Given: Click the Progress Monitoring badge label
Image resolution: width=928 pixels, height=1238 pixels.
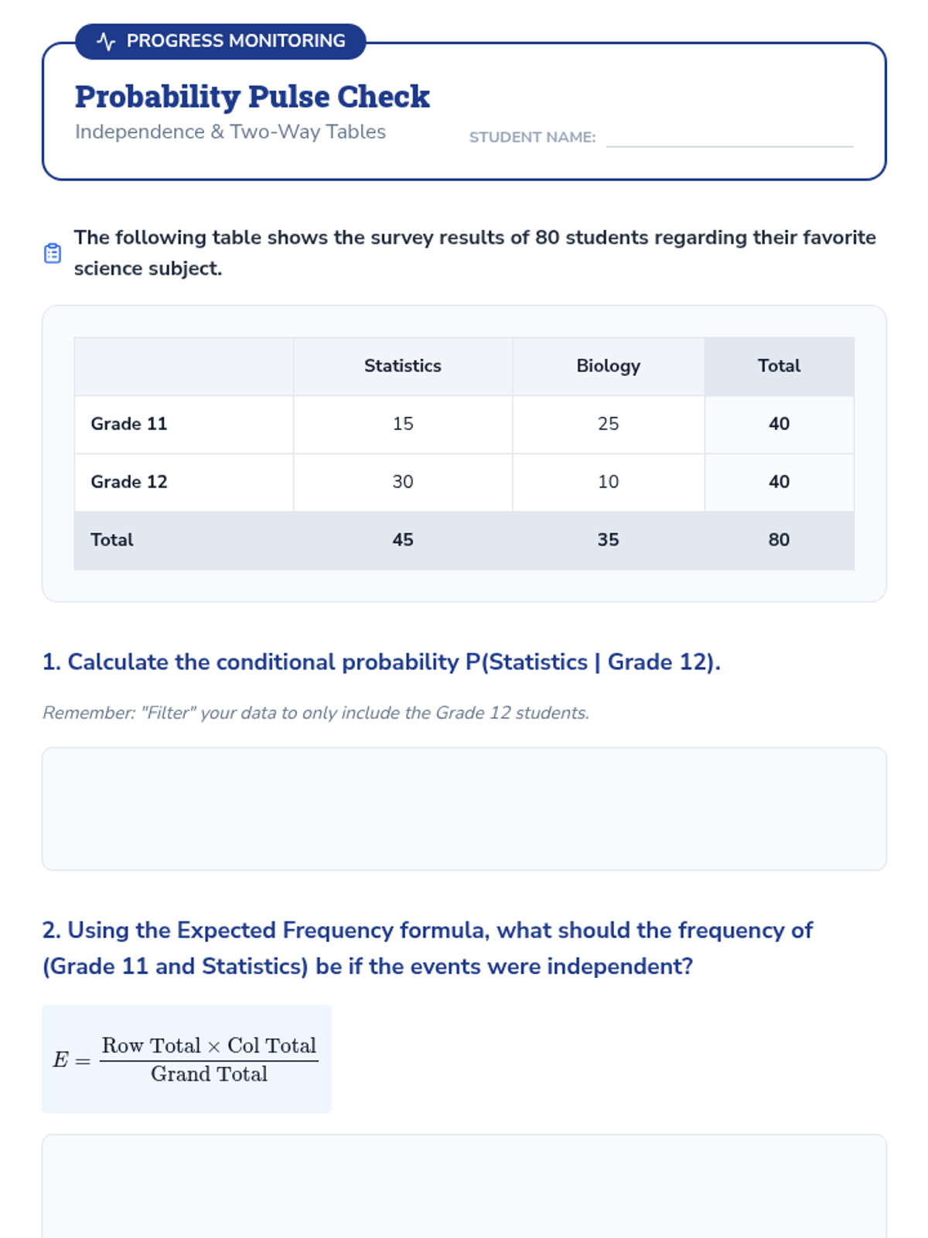Looking at the screenshot, I should point(235,41).
